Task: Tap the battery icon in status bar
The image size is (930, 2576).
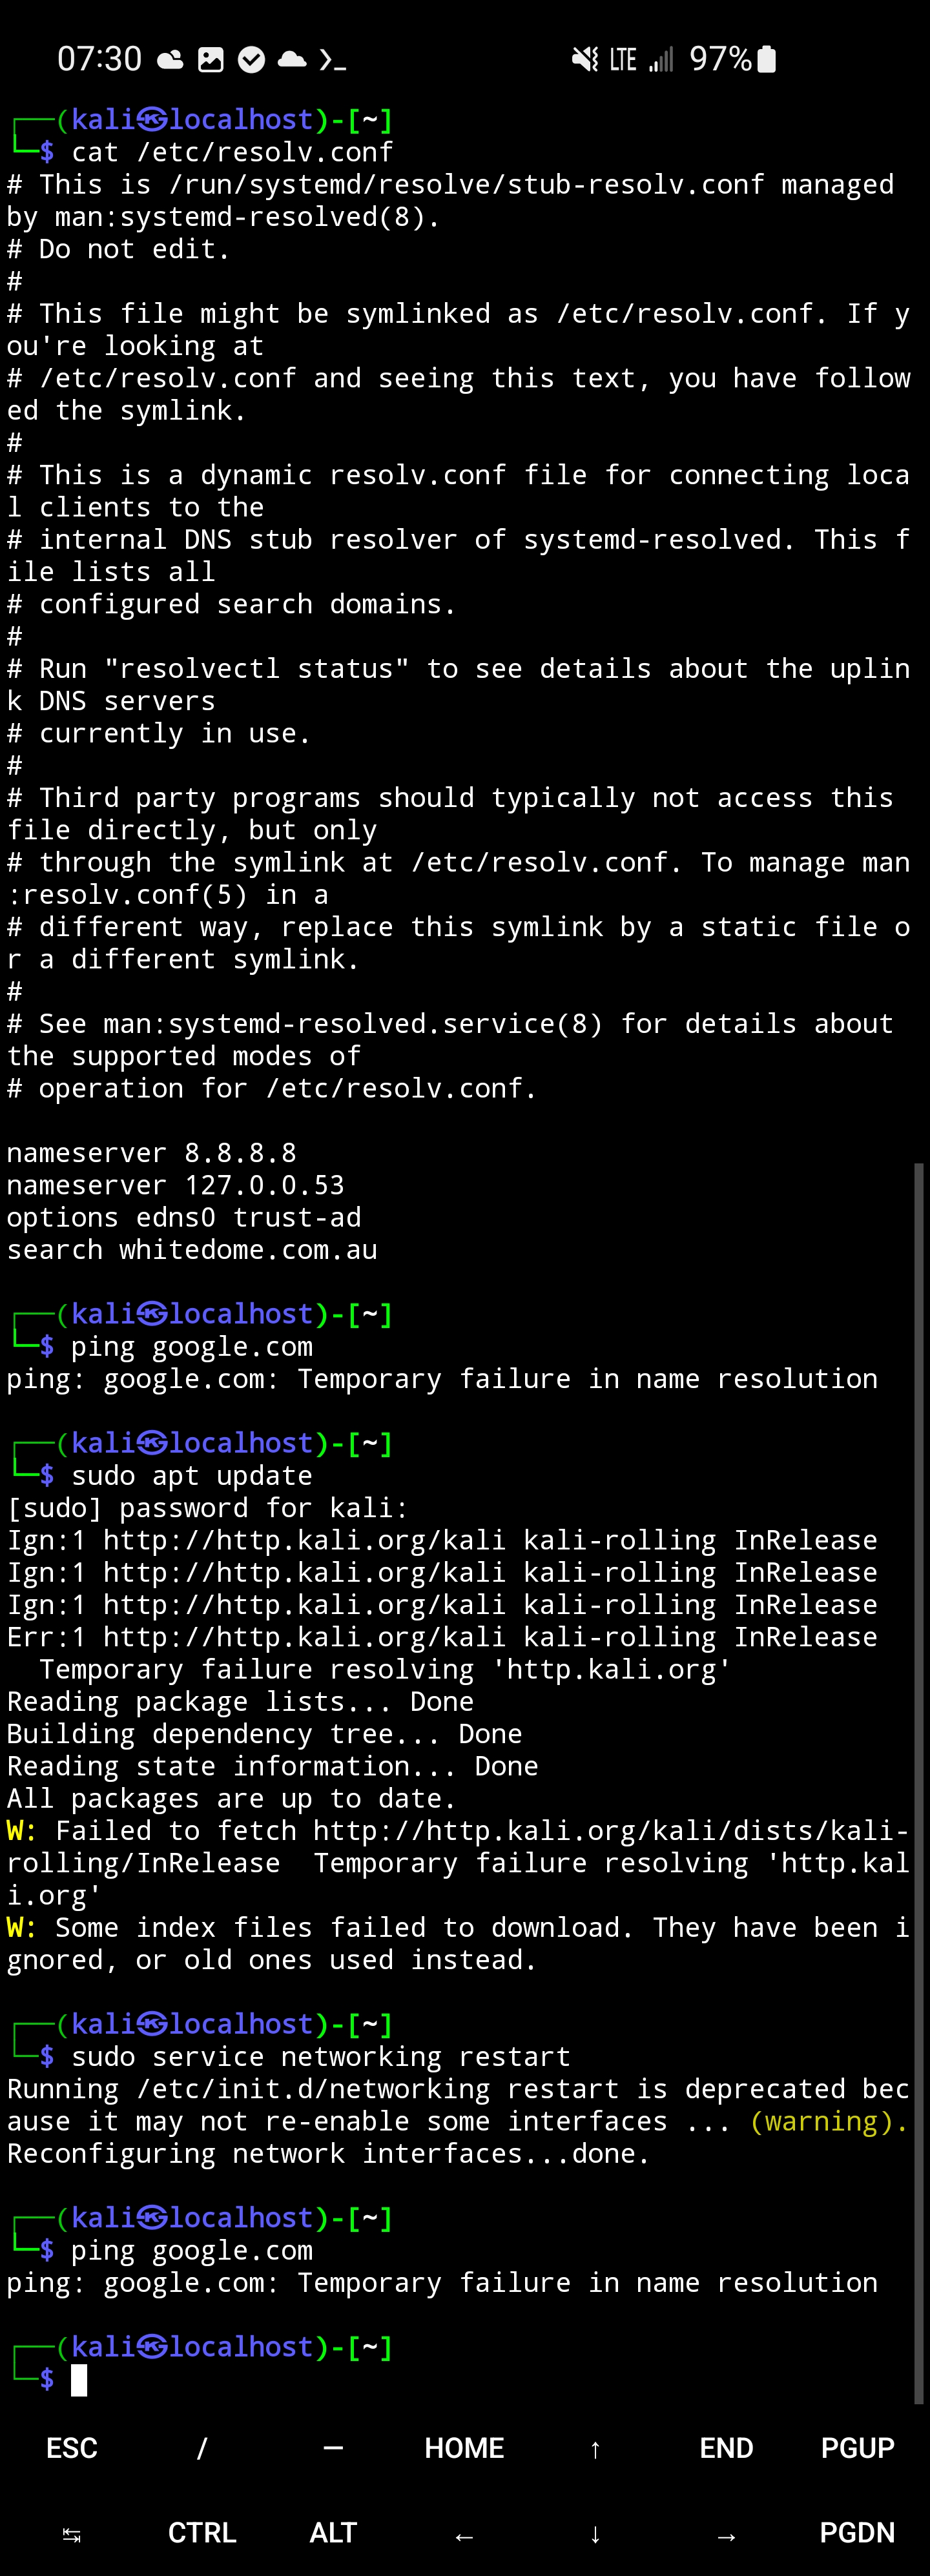Action: 766,59
